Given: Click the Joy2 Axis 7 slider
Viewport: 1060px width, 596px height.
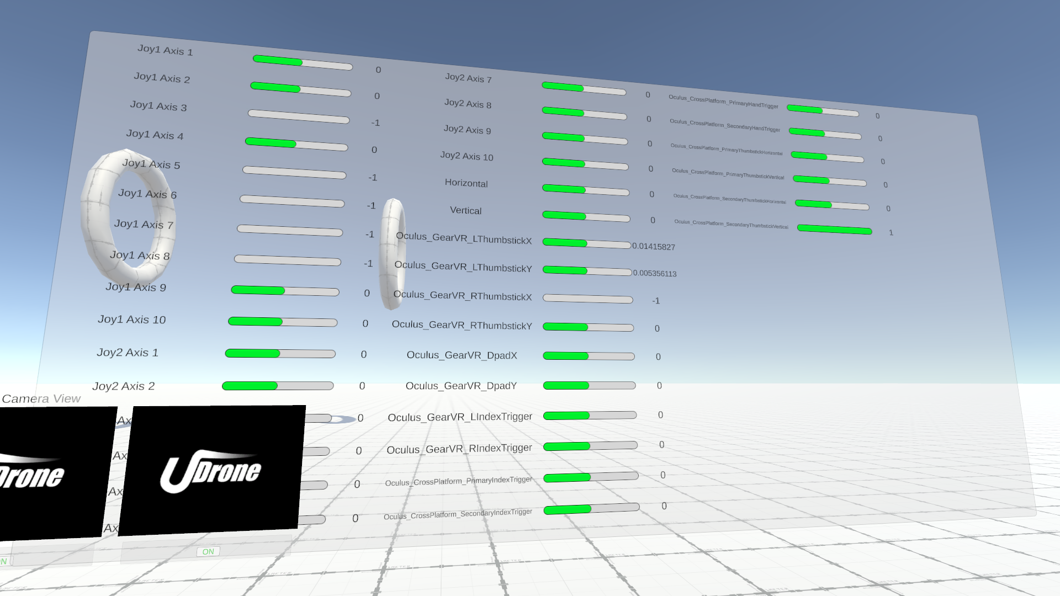Looking at the screenshot, I should tap(584, 88).
